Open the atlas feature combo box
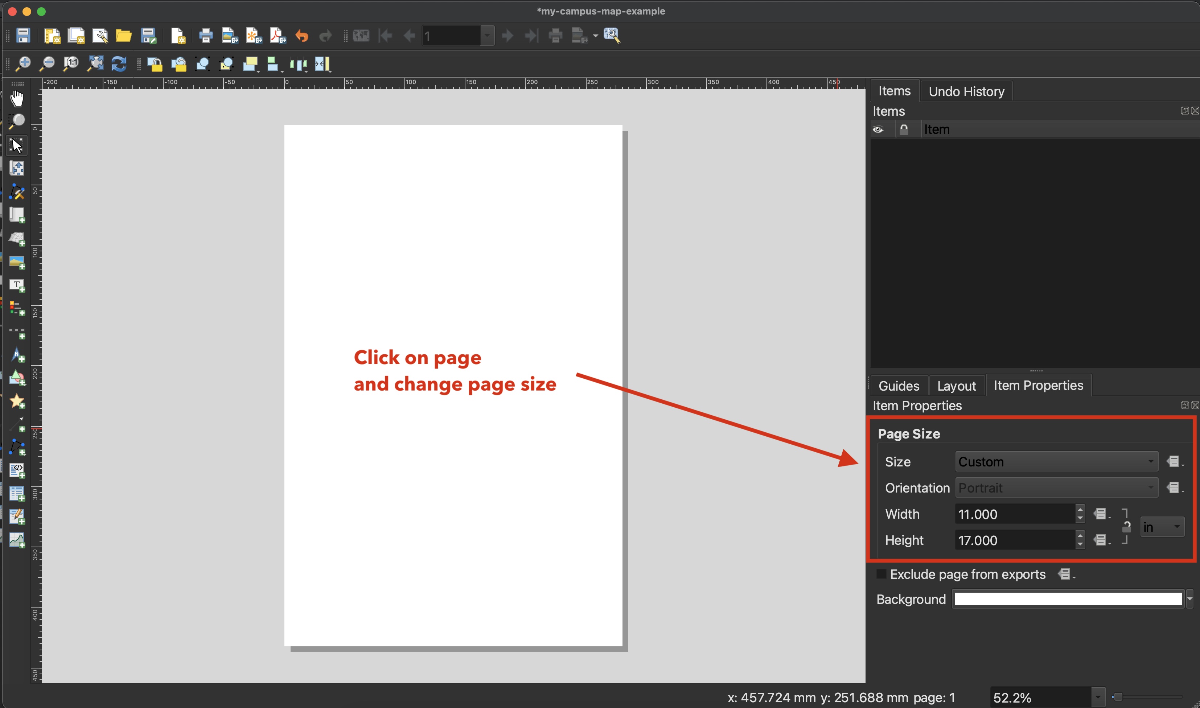 click(458, 36)
